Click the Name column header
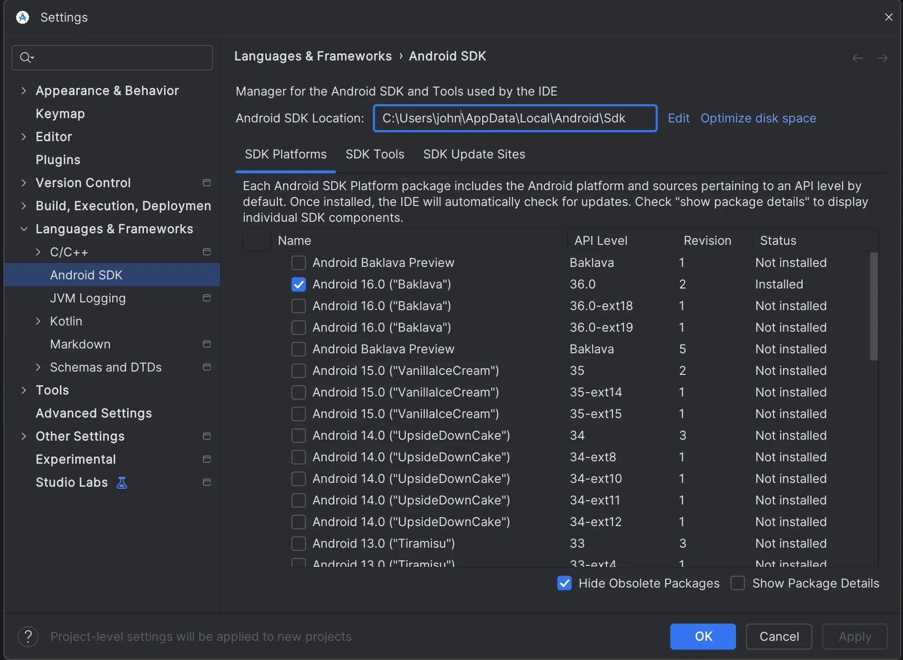 (419, 240)
